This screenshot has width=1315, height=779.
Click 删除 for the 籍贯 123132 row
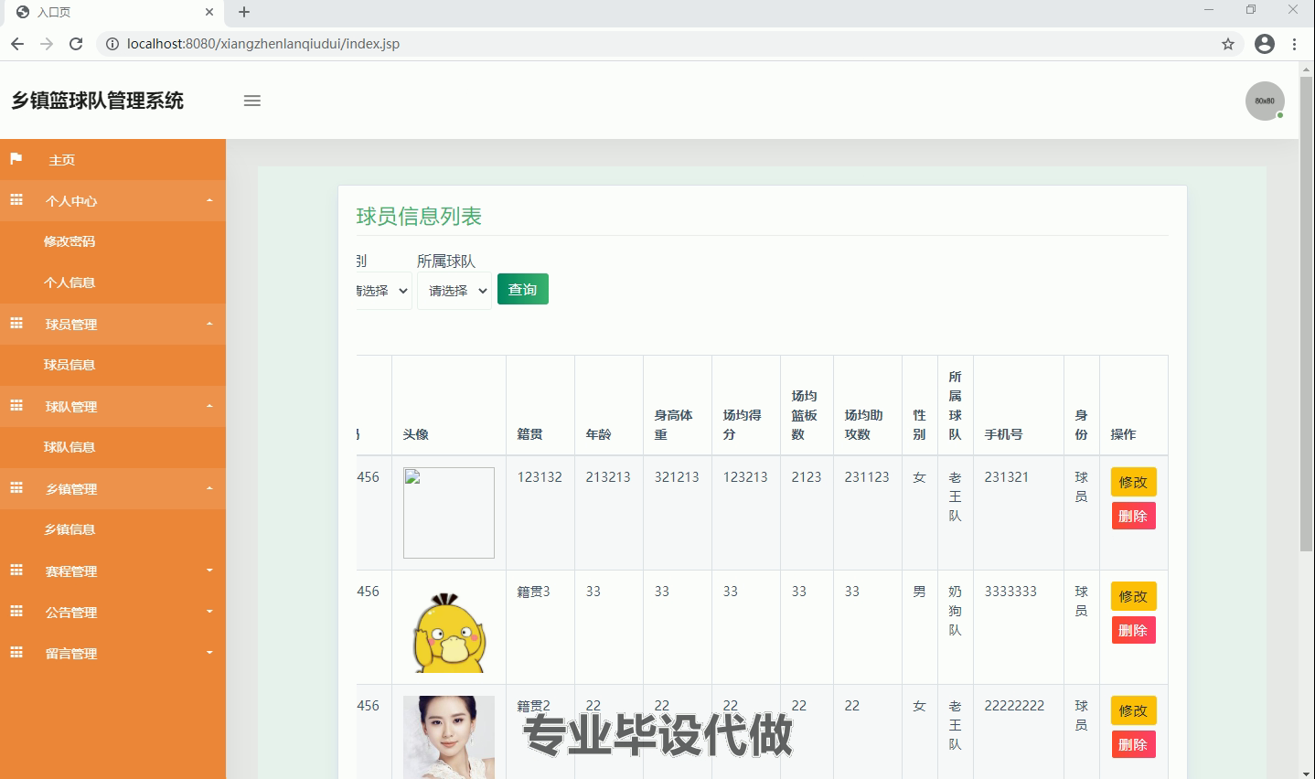click(1133, 516)
